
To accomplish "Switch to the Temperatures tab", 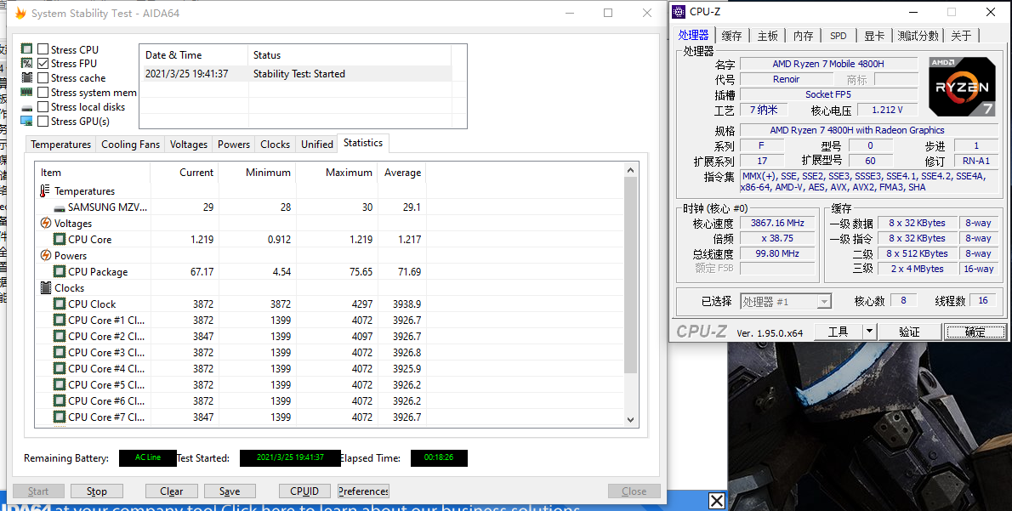I will click(60, 144).
